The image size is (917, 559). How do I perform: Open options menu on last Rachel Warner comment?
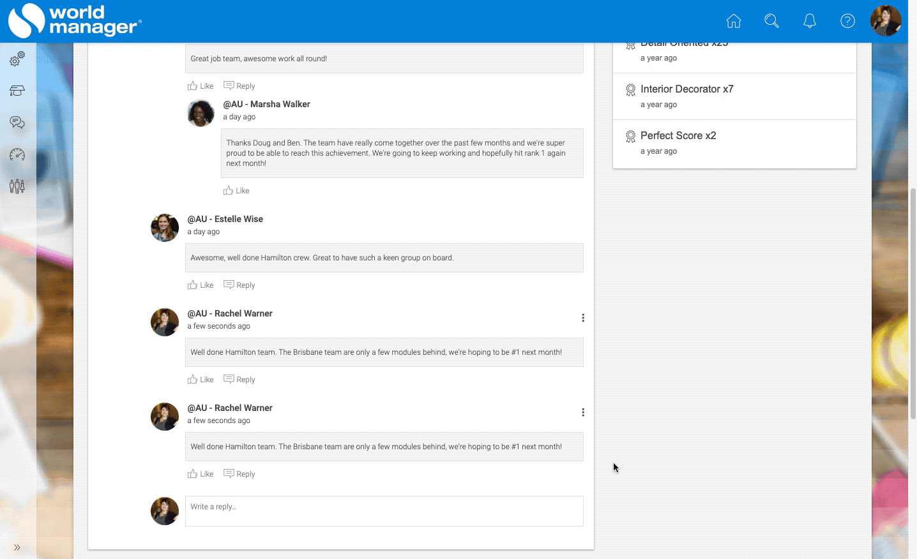(x=583, y=412)
